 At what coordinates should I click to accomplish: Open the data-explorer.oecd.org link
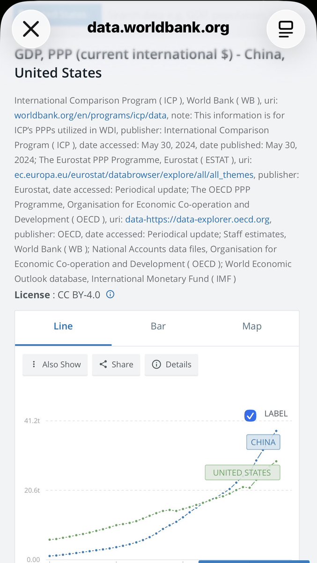point(198,220)
